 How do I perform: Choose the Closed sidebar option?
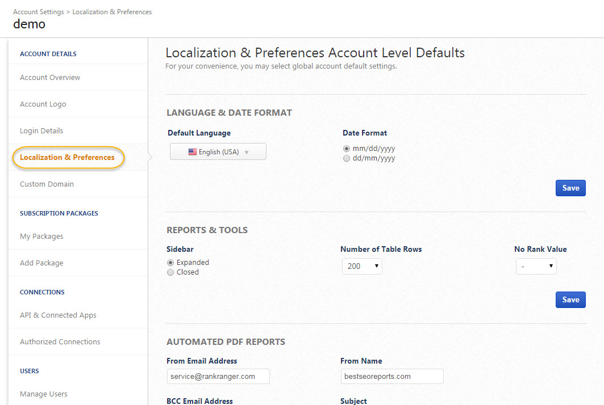[x=170, y=272]
